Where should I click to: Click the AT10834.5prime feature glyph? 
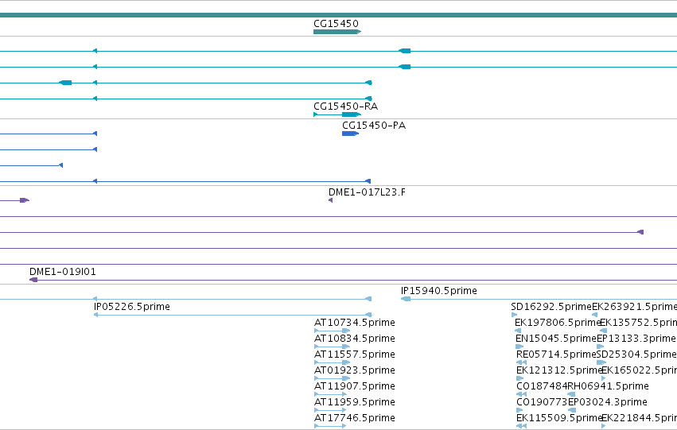tap(332, 347)
